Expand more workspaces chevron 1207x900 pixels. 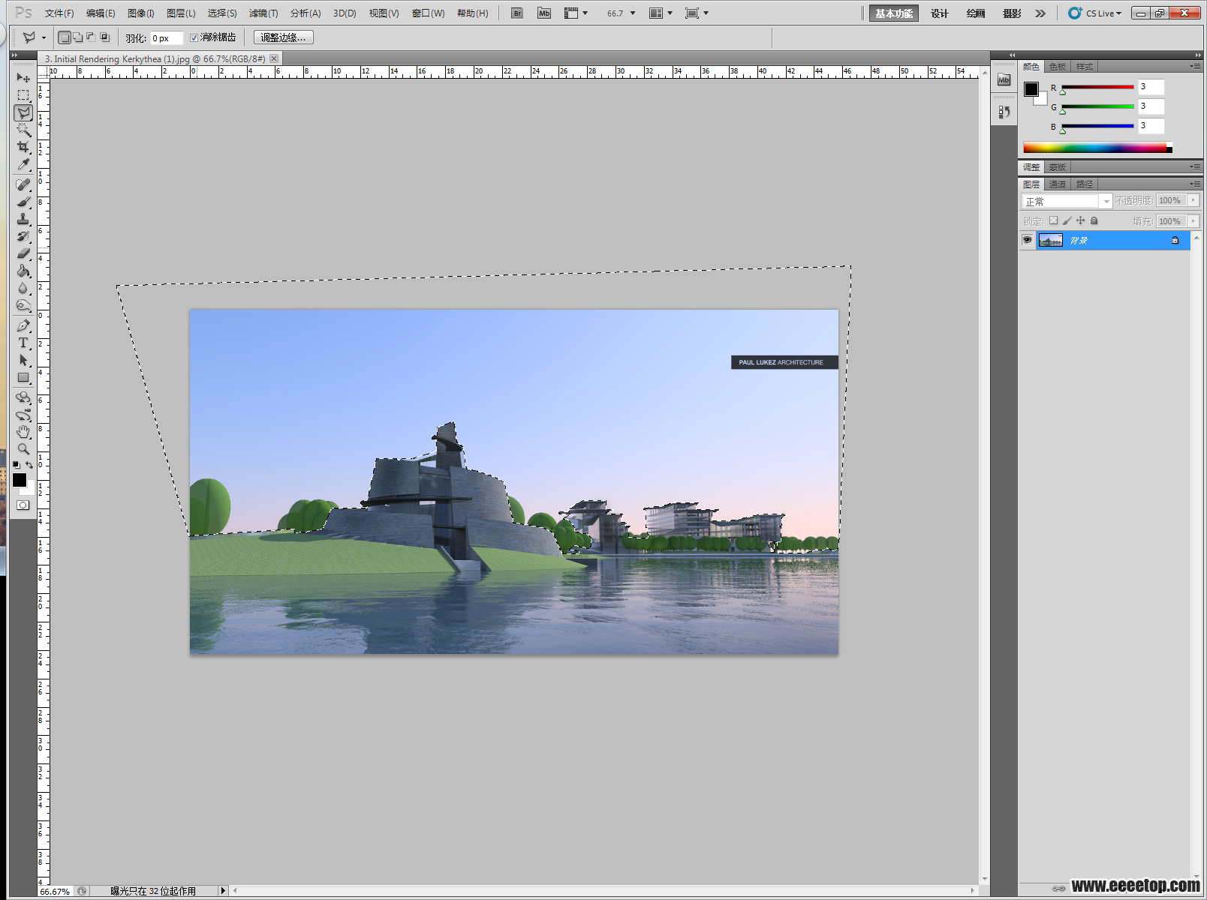pyautogui.click(x=1040, y=13)
